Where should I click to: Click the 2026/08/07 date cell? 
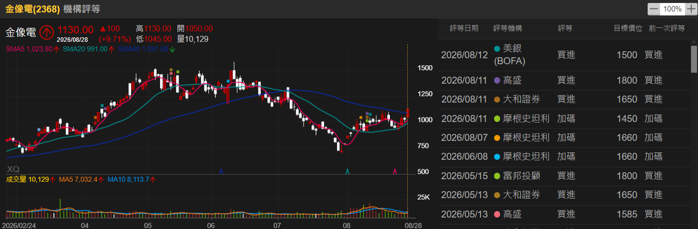click(465, 138)
